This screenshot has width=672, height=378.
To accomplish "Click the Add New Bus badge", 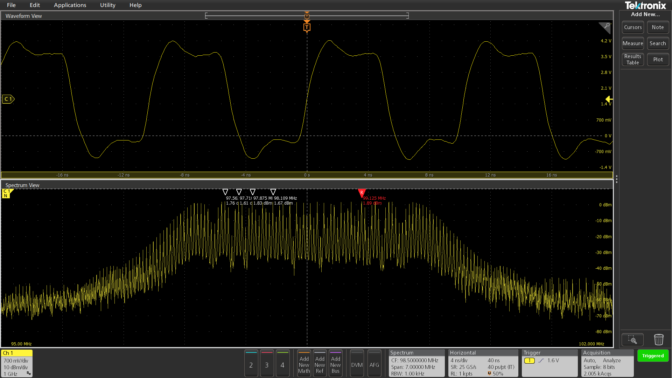I will (335, 363).
